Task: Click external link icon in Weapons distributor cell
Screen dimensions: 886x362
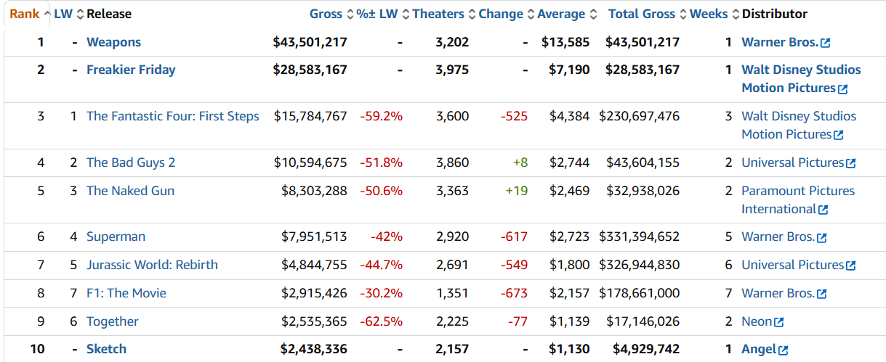Action: pos(825,44)
